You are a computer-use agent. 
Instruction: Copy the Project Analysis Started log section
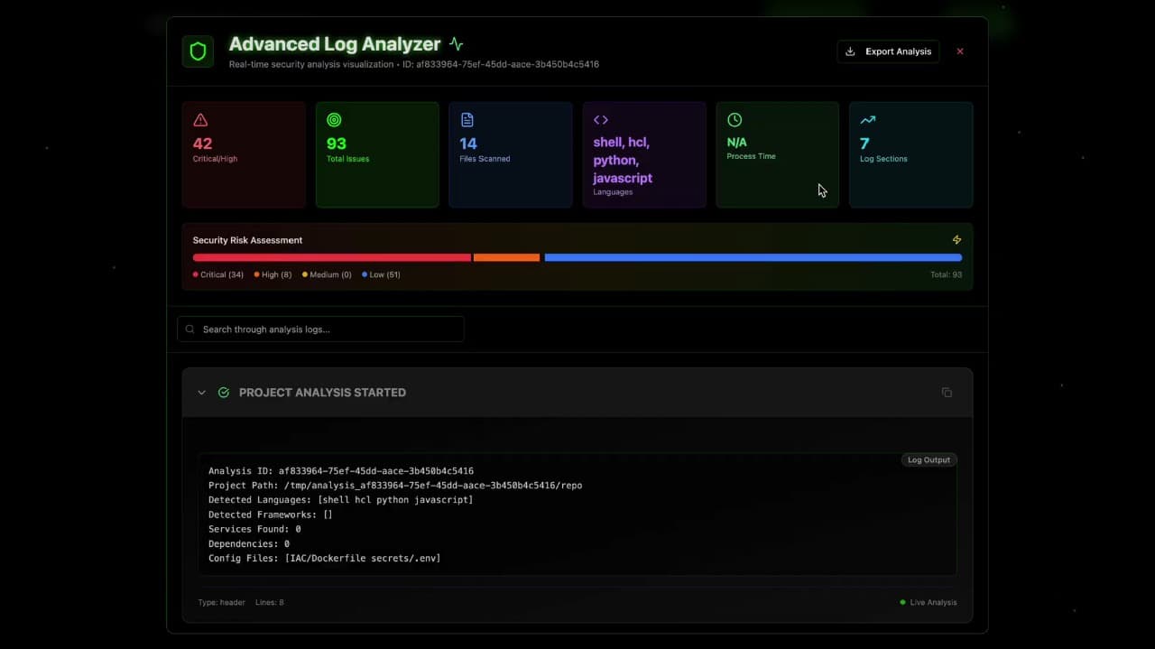(947, 393)
